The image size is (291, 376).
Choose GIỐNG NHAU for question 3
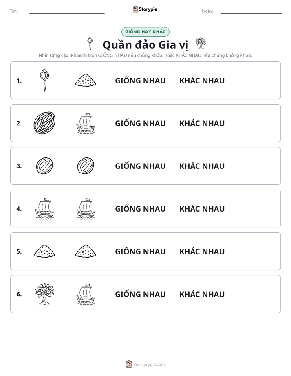[x=140, y=166]
